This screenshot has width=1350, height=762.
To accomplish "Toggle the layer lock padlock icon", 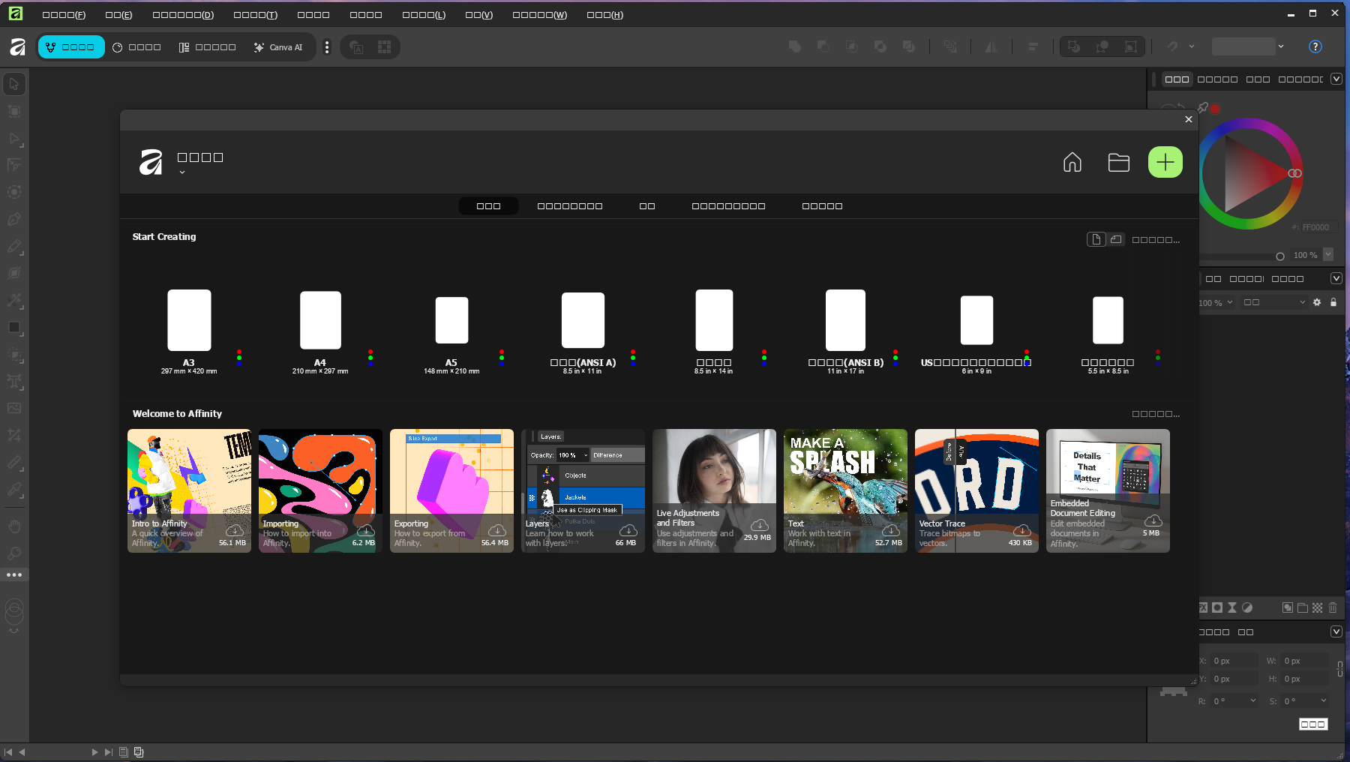I will click(x=1333, y=302).
